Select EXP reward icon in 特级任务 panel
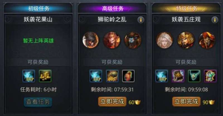The image size is (223, 116). pyautogui.click(x=162, y=76)
